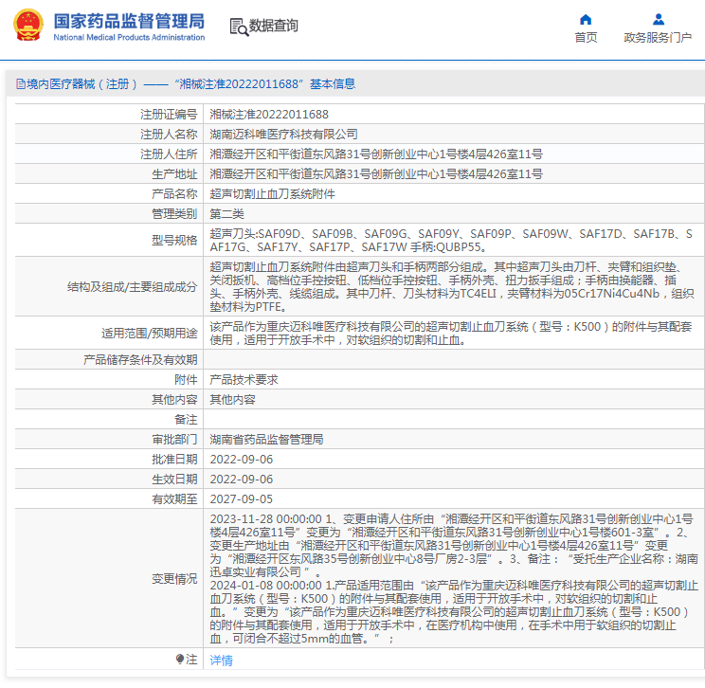Click the 变更情况 row label
The height and width of the screenshot is (688, 705).
[174, 578]
